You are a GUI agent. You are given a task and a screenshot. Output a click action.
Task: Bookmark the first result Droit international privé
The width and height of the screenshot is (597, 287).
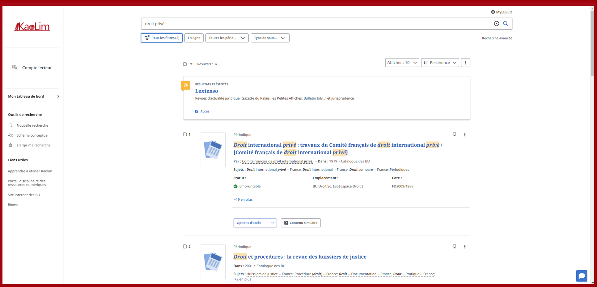(x=454, y=134)
